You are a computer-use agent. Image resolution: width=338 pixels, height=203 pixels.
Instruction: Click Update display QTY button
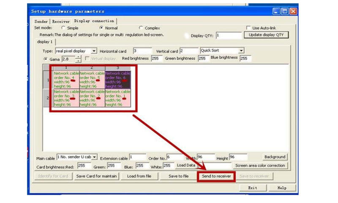point(266,35)
